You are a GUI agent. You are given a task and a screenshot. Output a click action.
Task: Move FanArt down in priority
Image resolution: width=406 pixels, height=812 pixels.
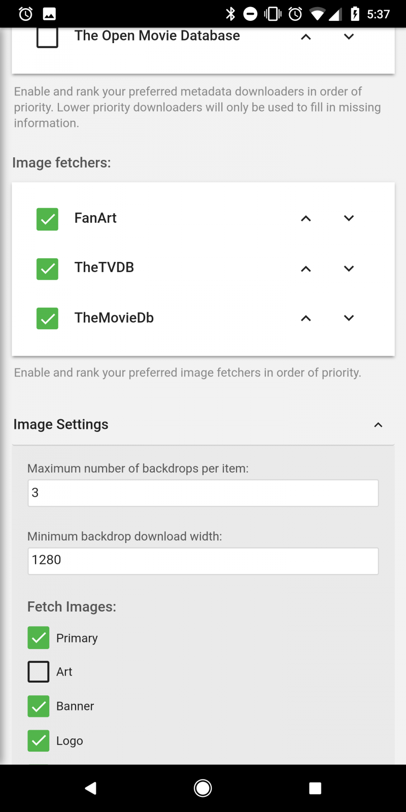coord(349,218)
